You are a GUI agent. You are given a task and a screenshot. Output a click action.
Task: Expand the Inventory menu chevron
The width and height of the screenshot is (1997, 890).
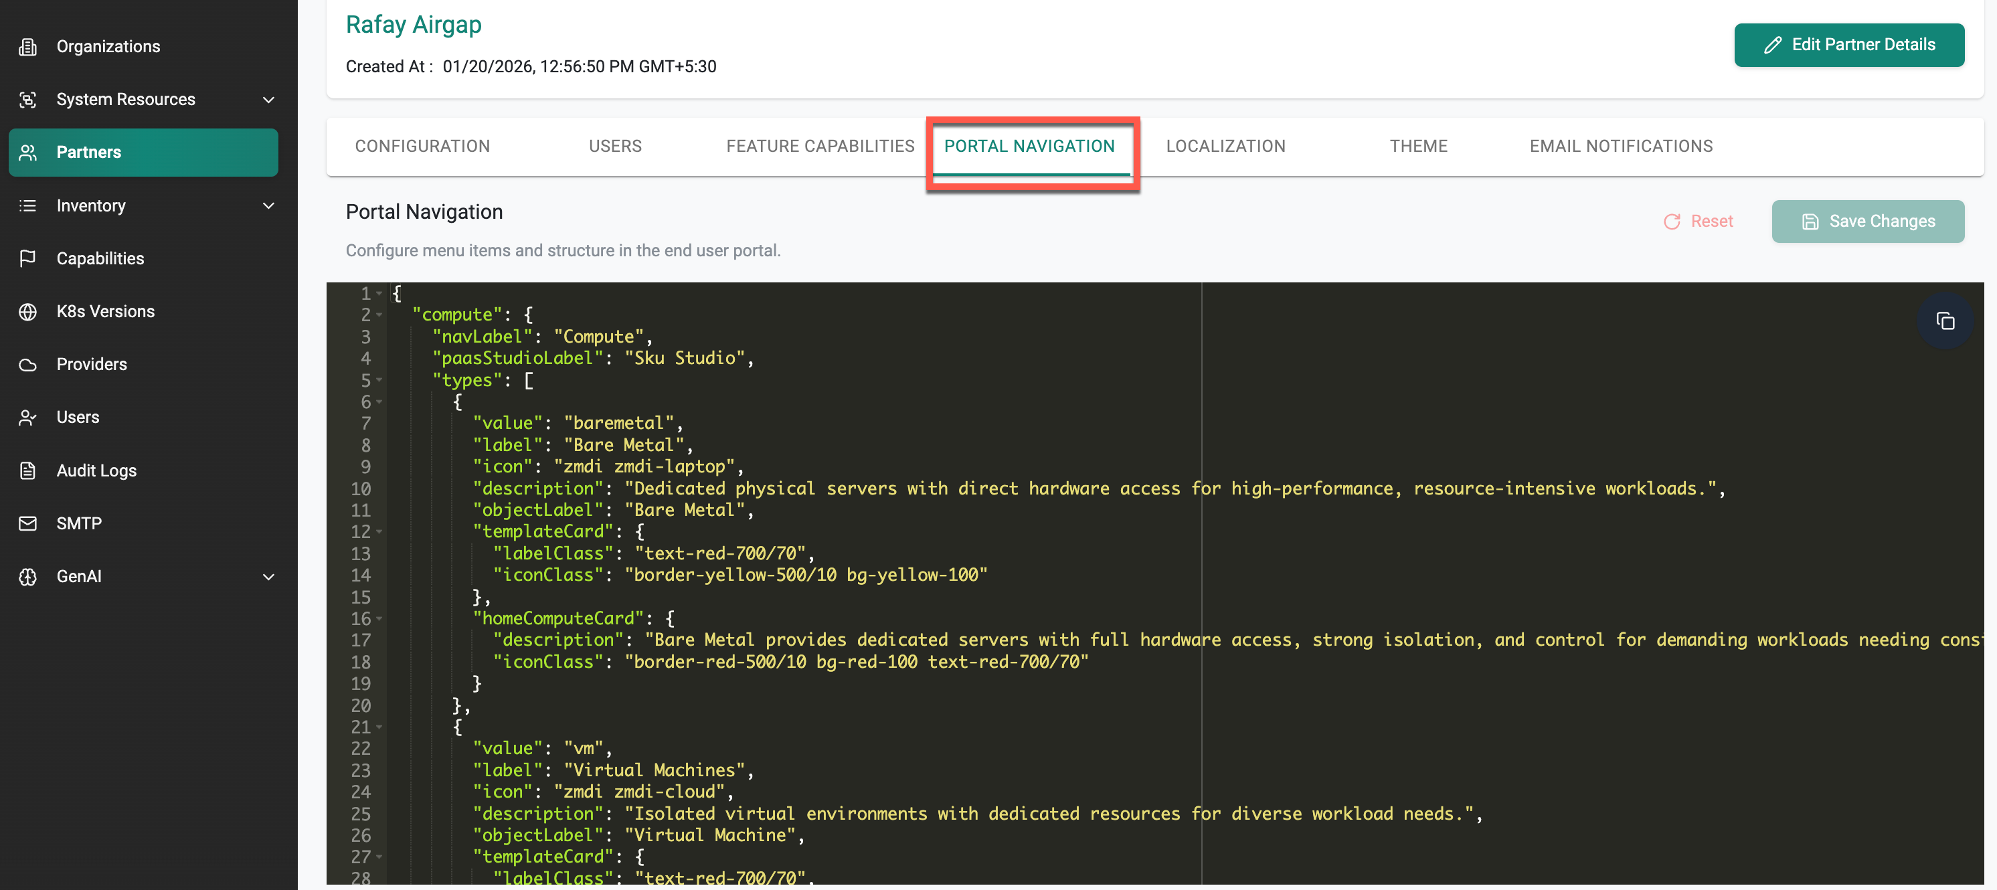(x=268, y=205)
